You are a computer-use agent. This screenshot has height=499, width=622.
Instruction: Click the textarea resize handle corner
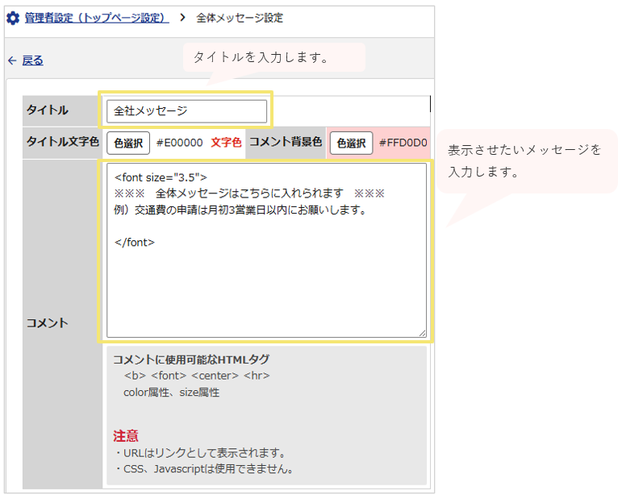click(x=423, y=333)
